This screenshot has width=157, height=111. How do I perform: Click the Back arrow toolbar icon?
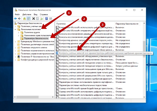[x=16, y=19]
